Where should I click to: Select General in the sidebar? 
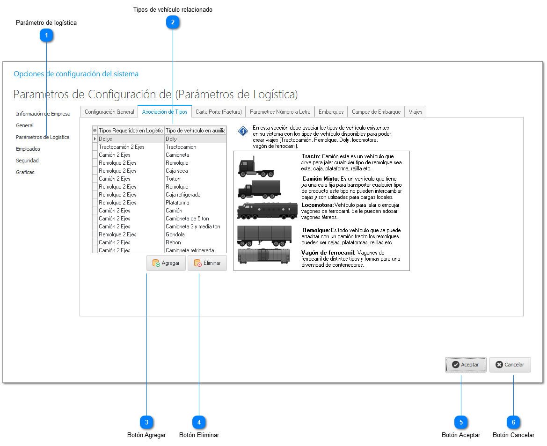25,125
